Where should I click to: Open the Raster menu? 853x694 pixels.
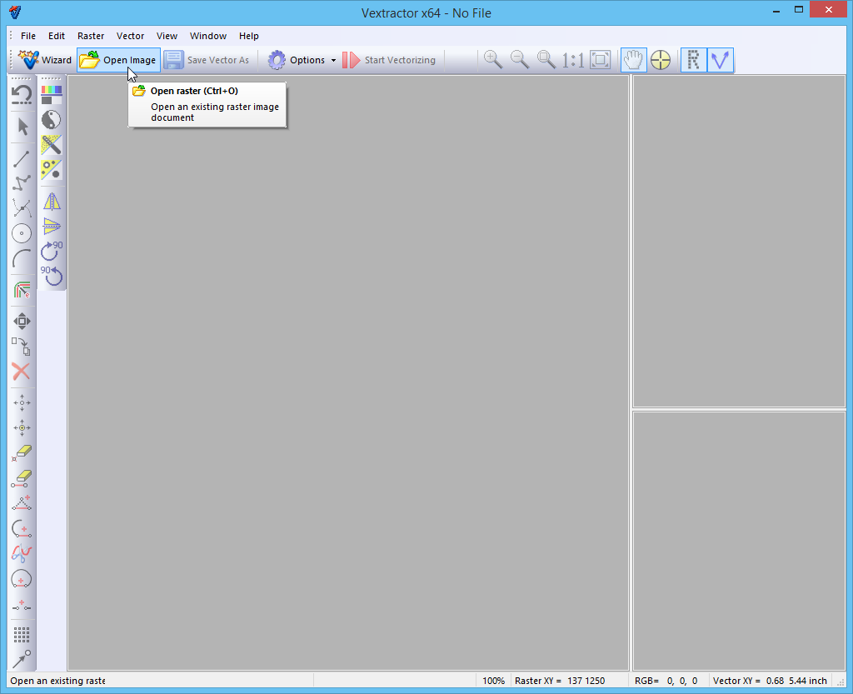click(91, 36)
